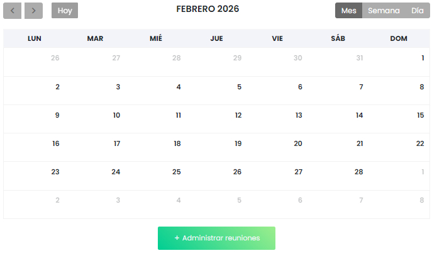
Task: Select Saturday February 28
Action: point(358,172)
